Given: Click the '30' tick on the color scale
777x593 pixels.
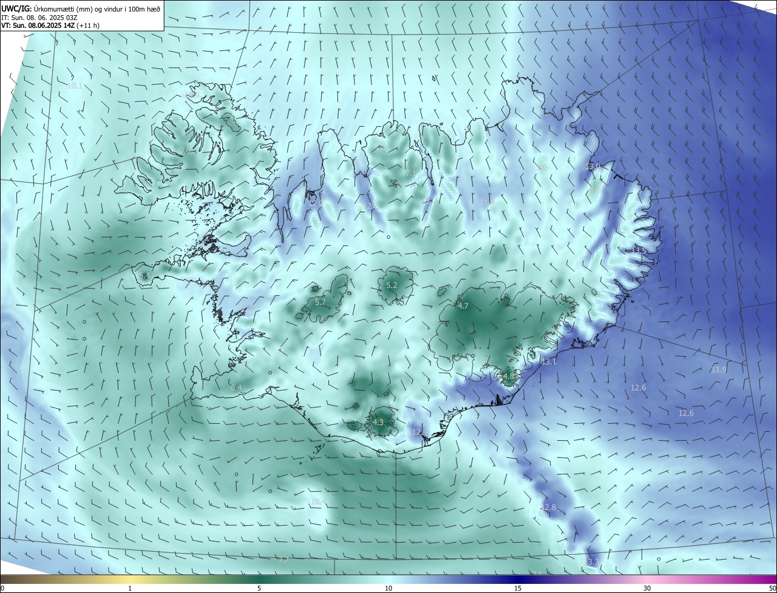Looking at the screenshot, I should [x=647, y=588].
